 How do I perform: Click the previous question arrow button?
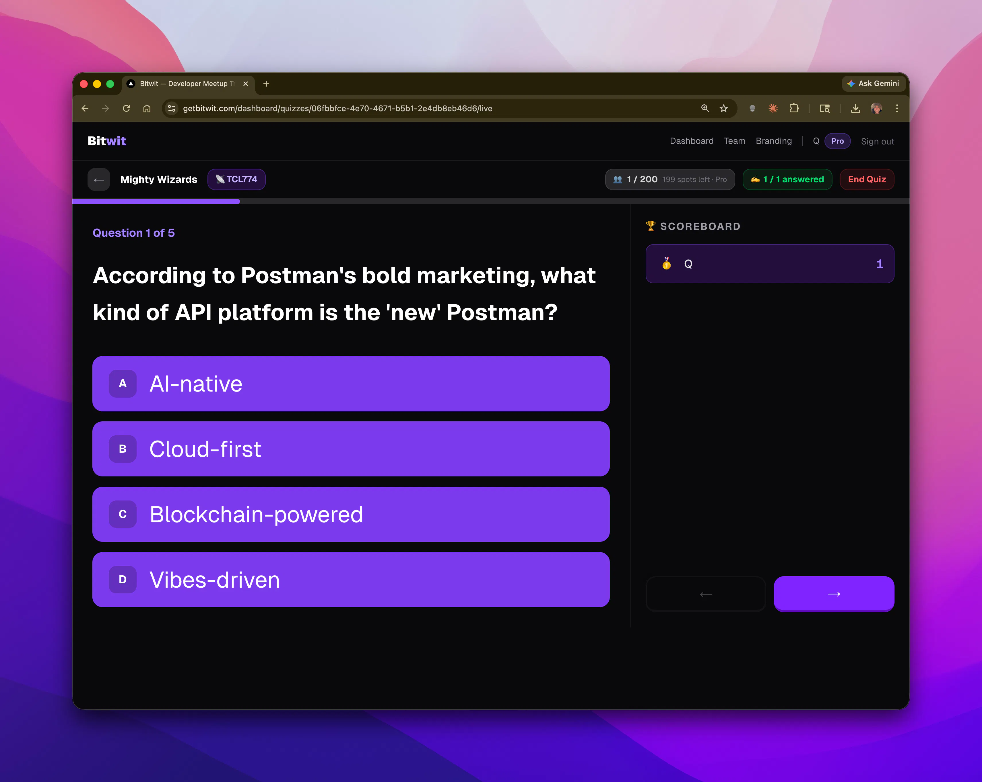tap(706, 594)
